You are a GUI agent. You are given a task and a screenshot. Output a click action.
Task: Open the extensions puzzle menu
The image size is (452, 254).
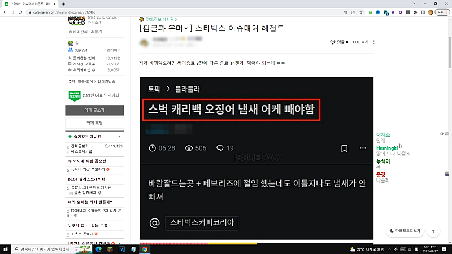415,12
